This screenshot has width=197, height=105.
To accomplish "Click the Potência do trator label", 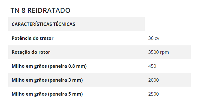I will [32, 38].
